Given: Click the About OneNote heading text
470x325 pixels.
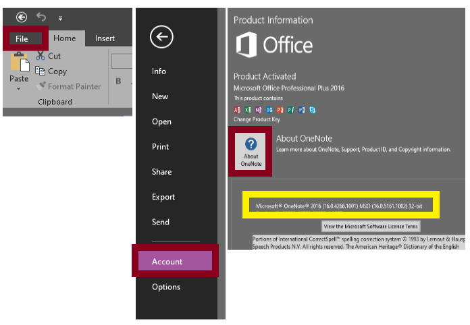Looking at the screenshot, I should (304, 138).
